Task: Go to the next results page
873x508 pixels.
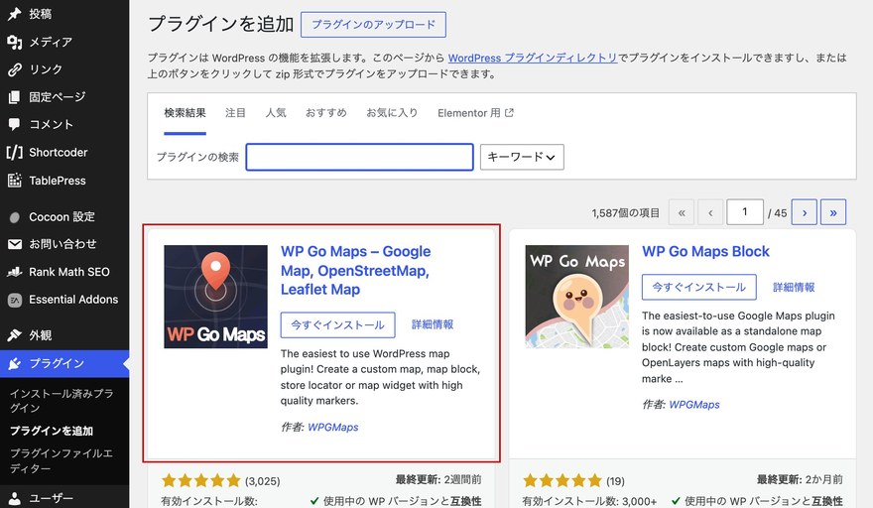Action: [x=804, y=212]
